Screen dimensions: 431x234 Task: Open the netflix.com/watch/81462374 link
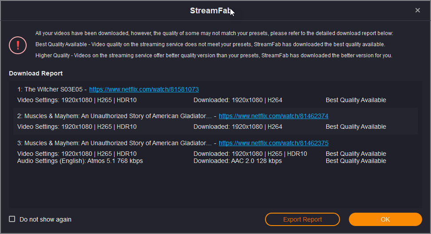(273, 116)
